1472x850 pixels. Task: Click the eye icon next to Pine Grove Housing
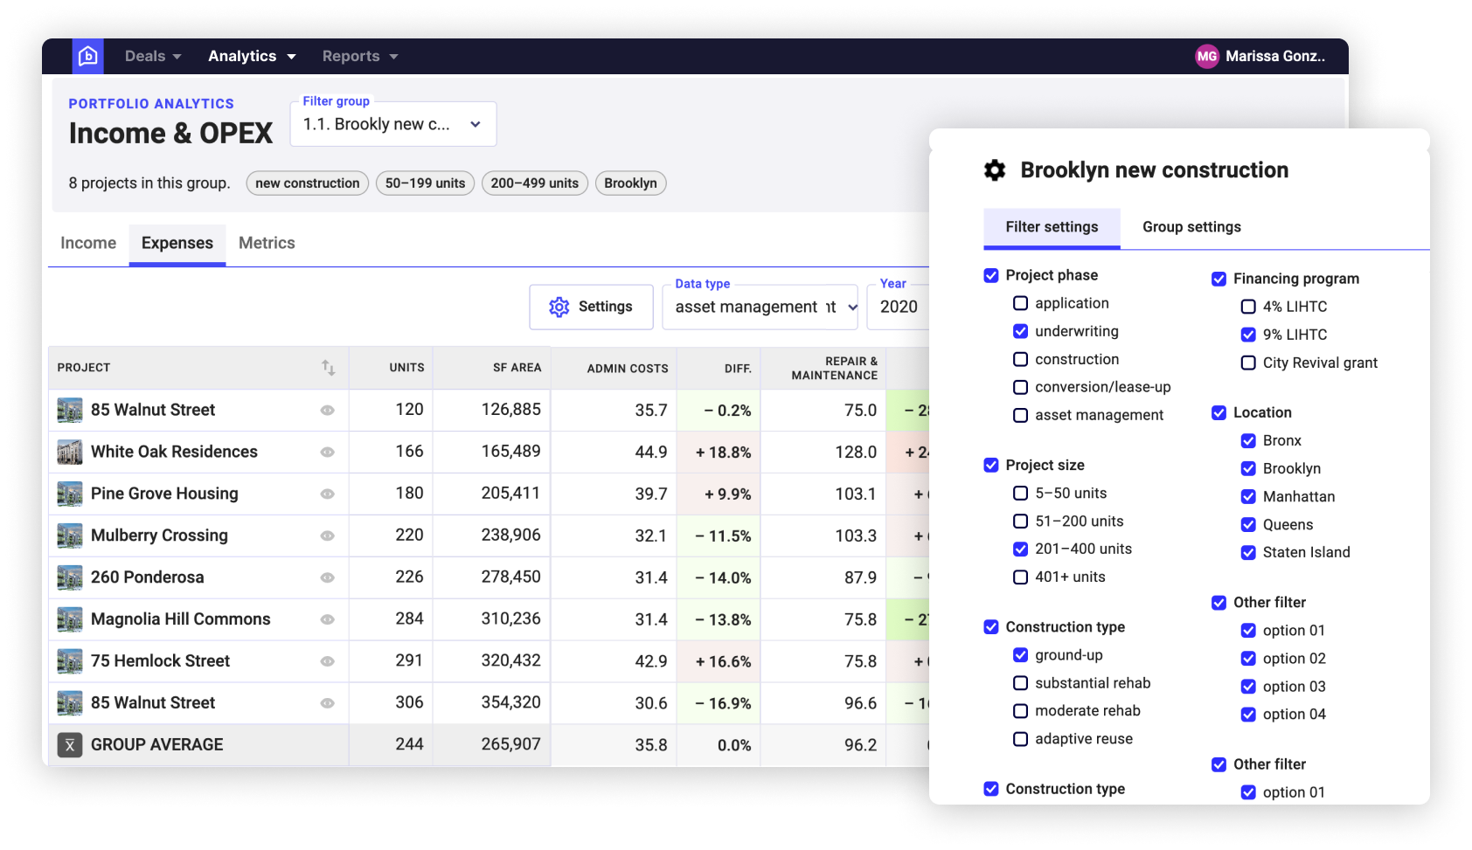(327, 494)
